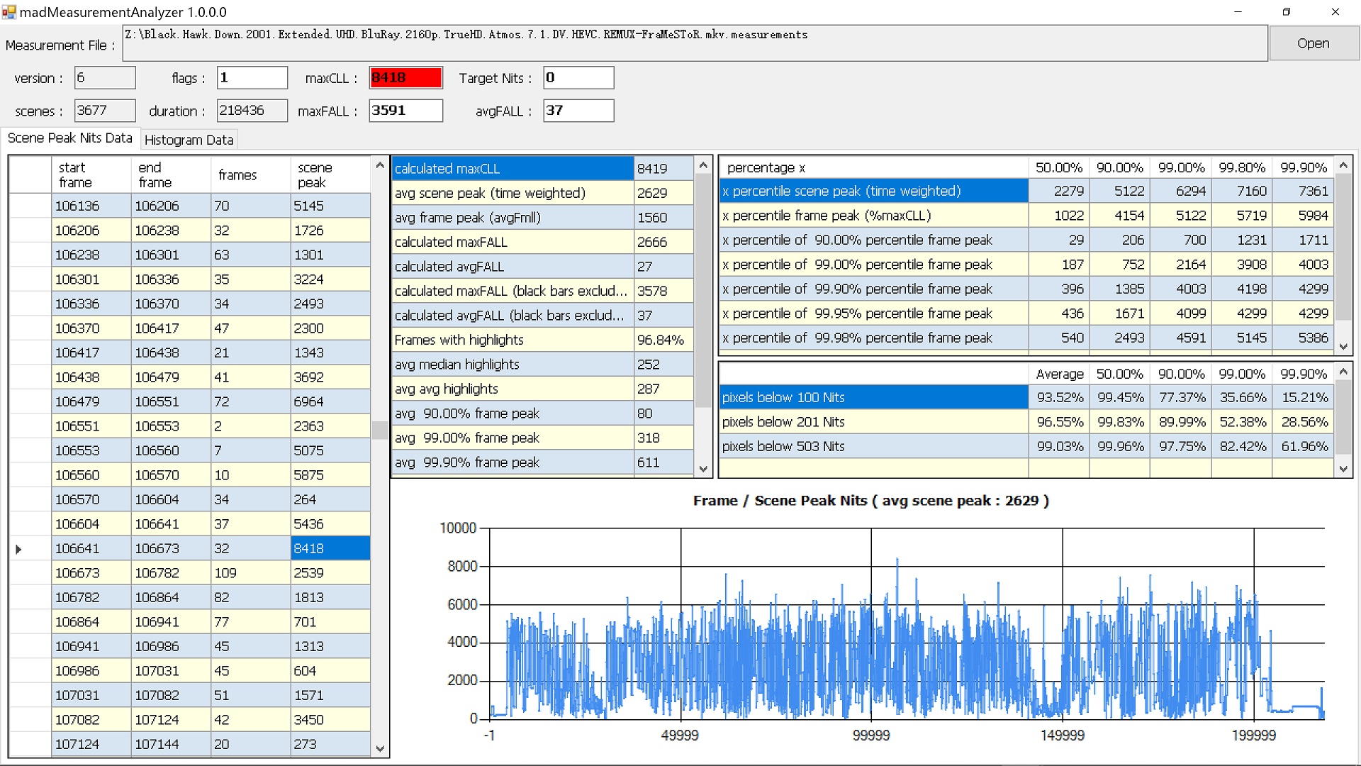
Task: Click percentile 99.80% column header
Action: point(1242,167)
